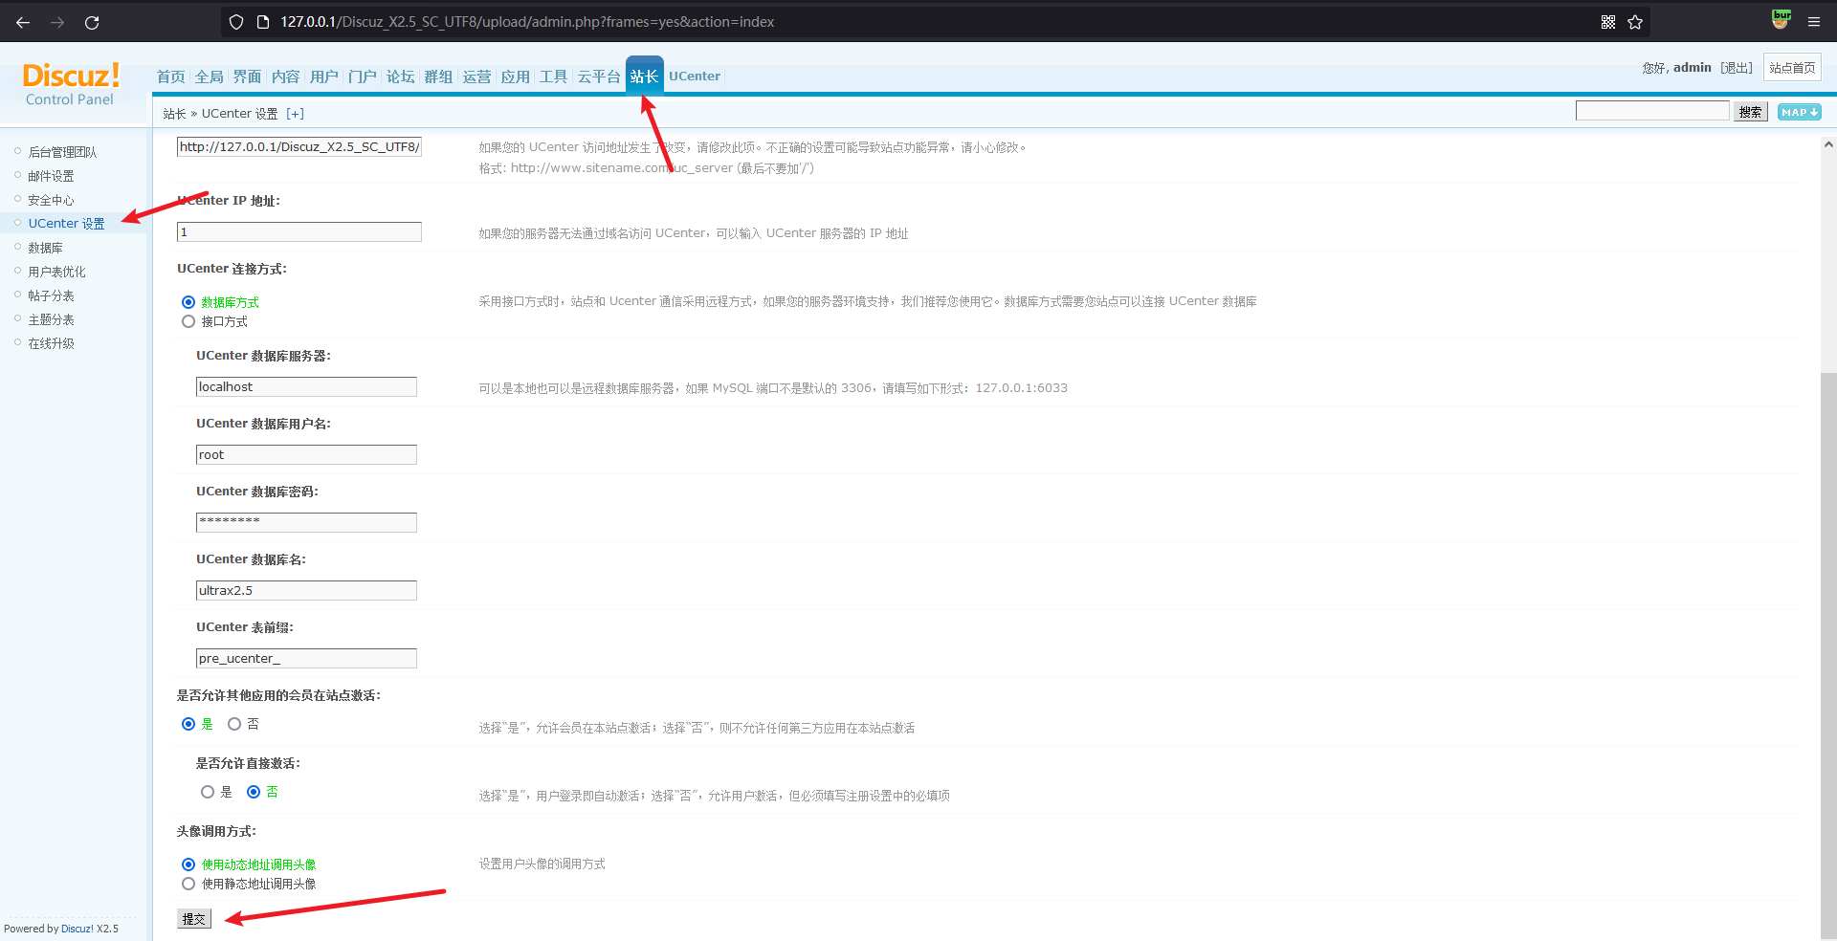Image resolution: width=1837 pixels, height=941 pixels.
Task: Focus the UCenter 数据库密码 field
Action: (x=306, y=522)
